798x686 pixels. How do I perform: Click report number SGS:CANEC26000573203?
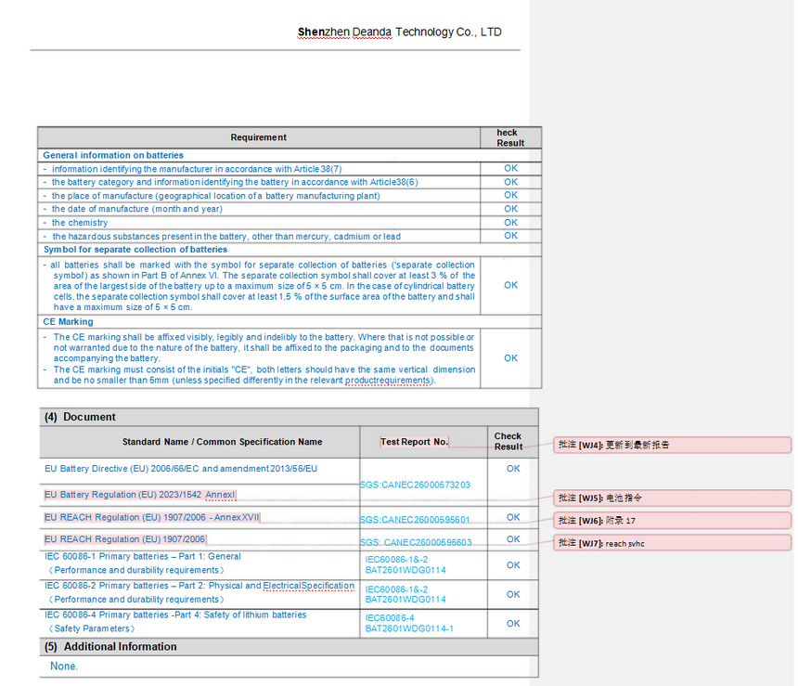[x=415, y=485]
